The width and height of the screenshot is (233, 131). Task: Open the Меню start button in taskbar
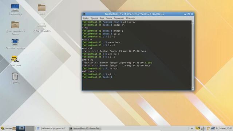(x=6, y=128)
